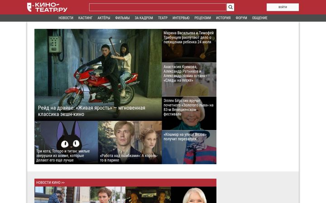This screenshot has height=203, width=326.
Task: Open article about Марина Васильева and Тимофей Трибунцев
Action: (x=189, y=46)
